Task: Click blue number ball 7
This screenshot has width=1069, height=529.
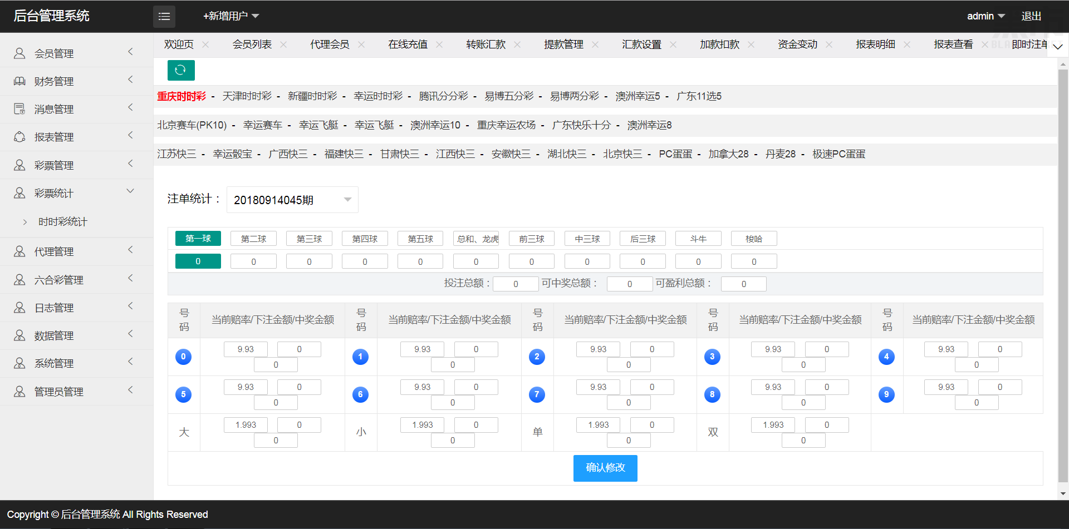Action: (537, 394)
